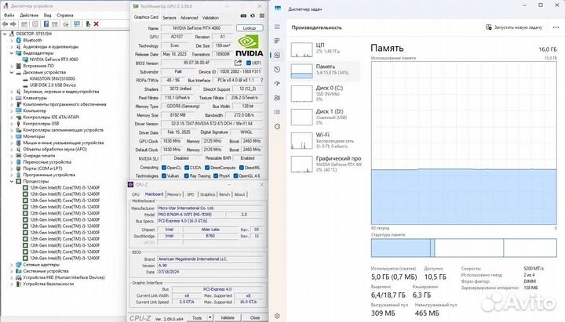565x322 pixels.
Task: Open the Справка menu in Device Manager
Action: [x=65, y=15]
